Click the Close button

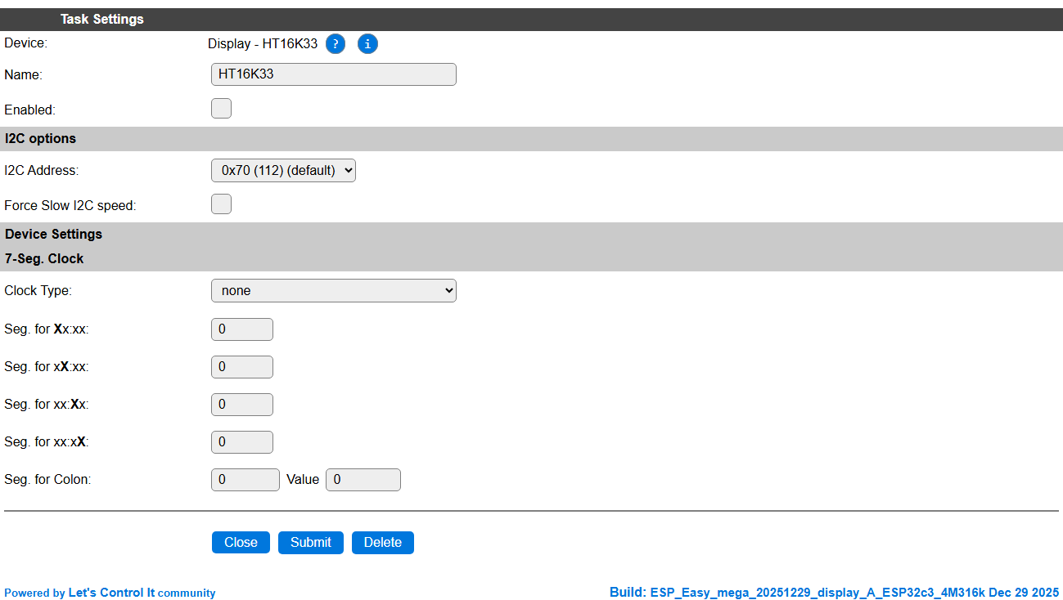(x=241, y=542)
